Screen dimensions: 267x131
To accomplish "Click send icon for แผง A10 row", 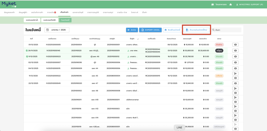I will tap(235, 97).
